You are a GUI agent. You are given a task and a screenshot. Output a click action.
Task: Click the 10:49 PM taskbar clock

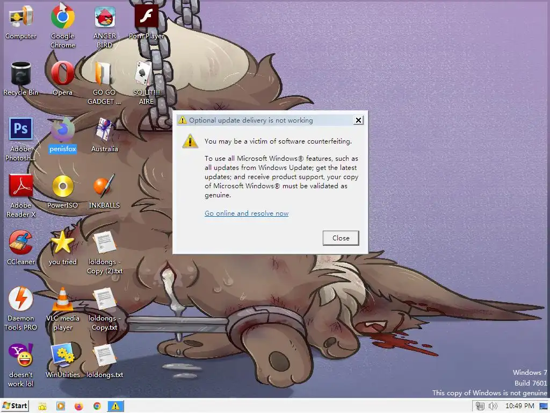(x=519, y=406)
